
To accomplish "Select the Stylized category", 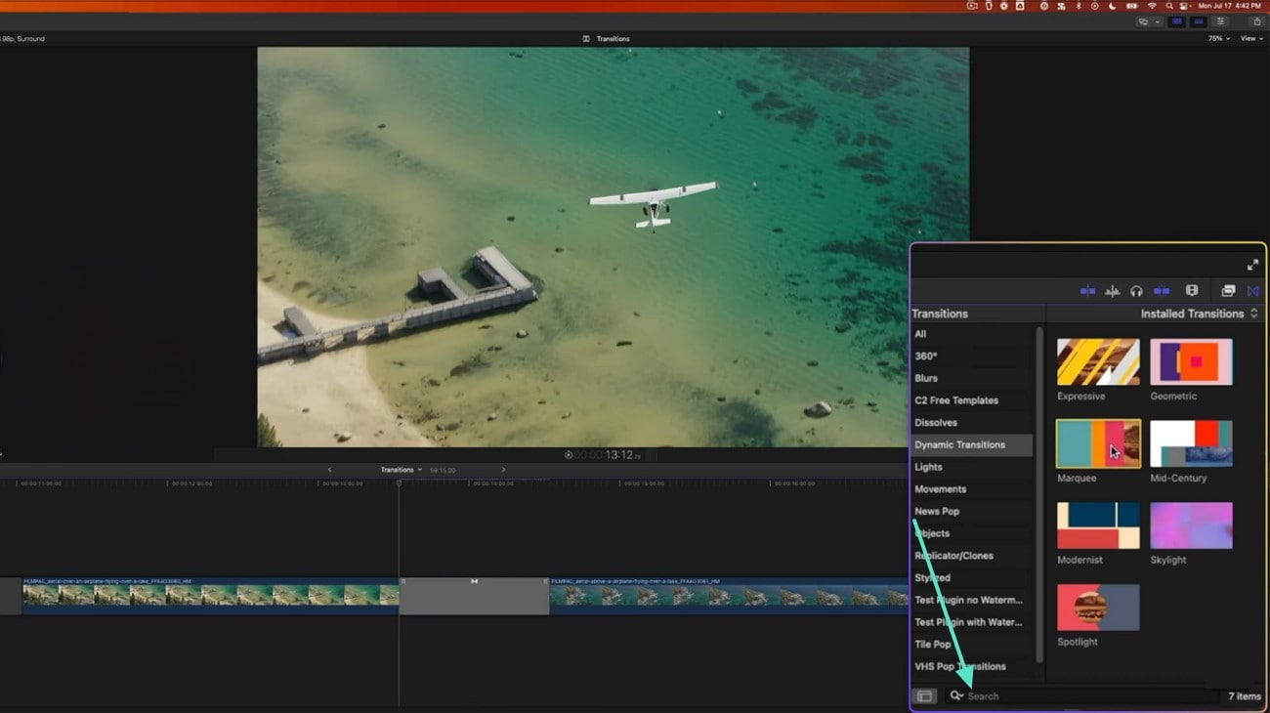I will (x=971, y=578).
